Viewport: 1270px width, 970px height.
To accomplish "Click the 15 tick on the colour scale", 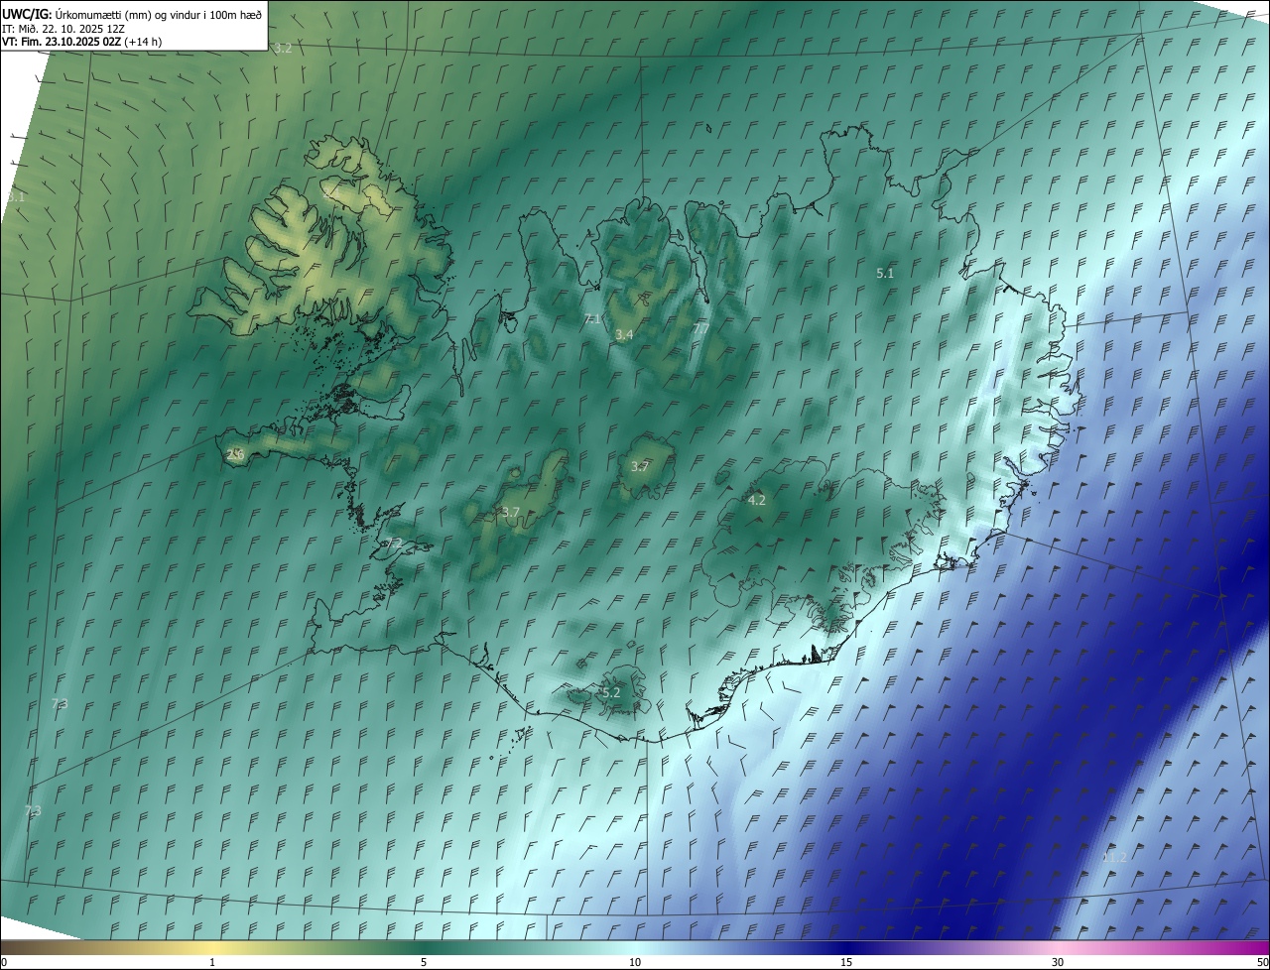I will 846,962.
